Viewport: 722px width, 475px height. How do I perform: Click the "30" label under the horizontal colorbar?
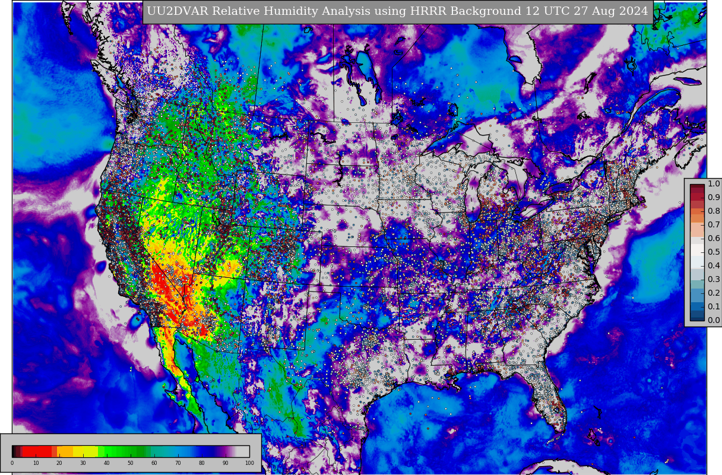pyautogui.click(x=83, y=463)
